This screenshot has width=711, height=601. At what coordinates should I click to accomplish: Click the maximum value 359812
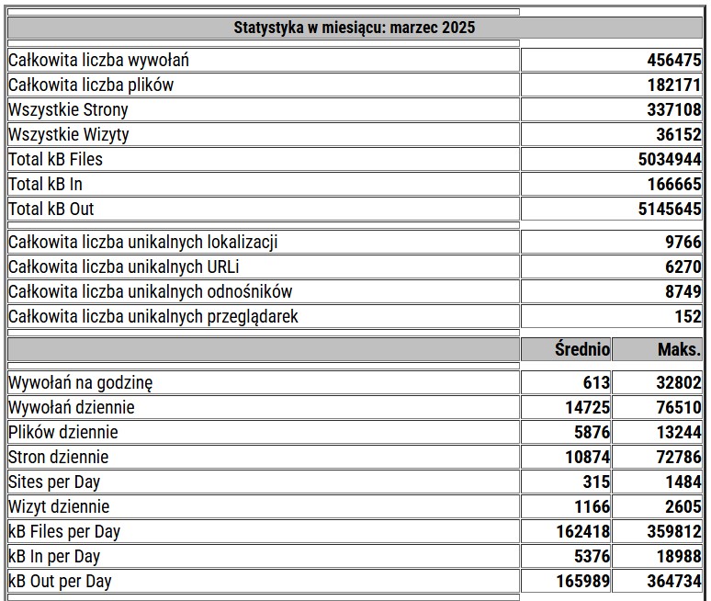(x=674, y=531)
